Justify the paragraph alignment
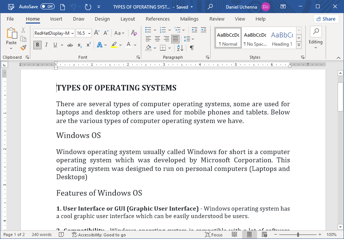Screen dimensions: 344x239 click(175, 39)
